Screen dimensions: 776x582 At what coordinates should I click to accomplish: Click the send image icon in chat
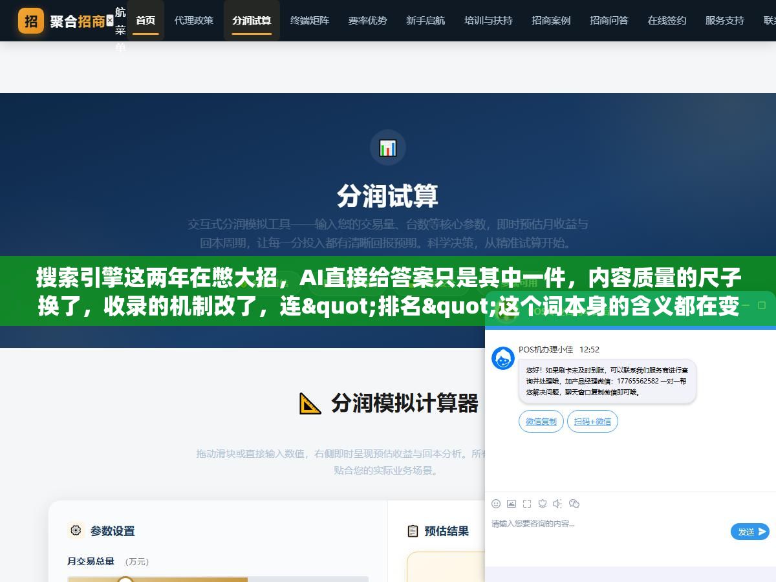tap(512, 503)
